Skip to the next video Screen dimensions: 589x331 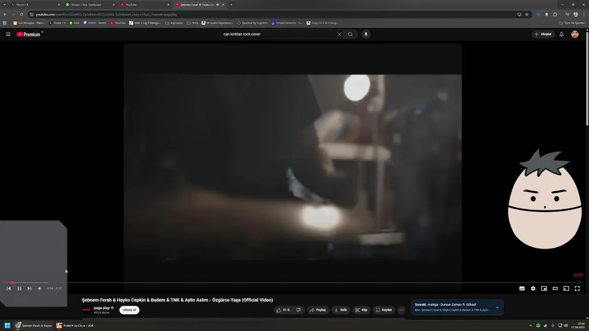pos(29,288)
